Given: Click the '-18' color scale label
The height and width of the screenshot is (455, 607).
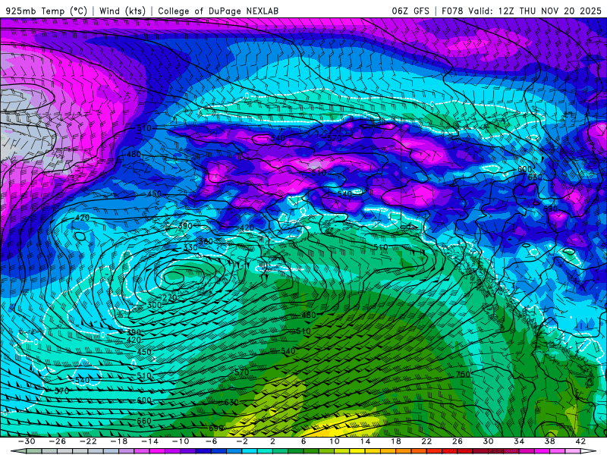Looking at the screenshot, I should pyautogui.click(x=119, y=441).
